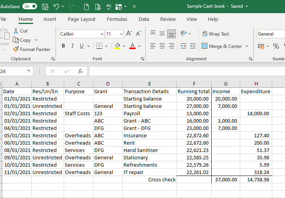Click Increase Font Size icon
Viewport: 285px width, 198px height.
click(129, 34)
